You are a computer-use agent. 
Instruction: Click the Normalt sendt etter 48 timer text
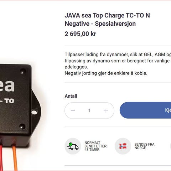click(96, 146)
